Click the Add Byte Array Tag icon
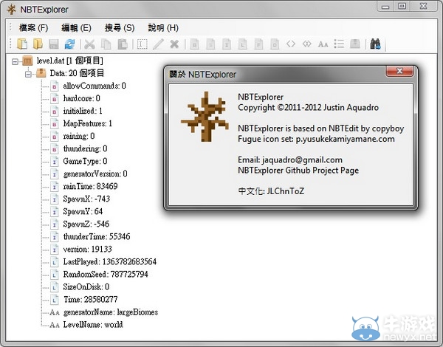This screenshot has height=347, width=443. (291, 44)
